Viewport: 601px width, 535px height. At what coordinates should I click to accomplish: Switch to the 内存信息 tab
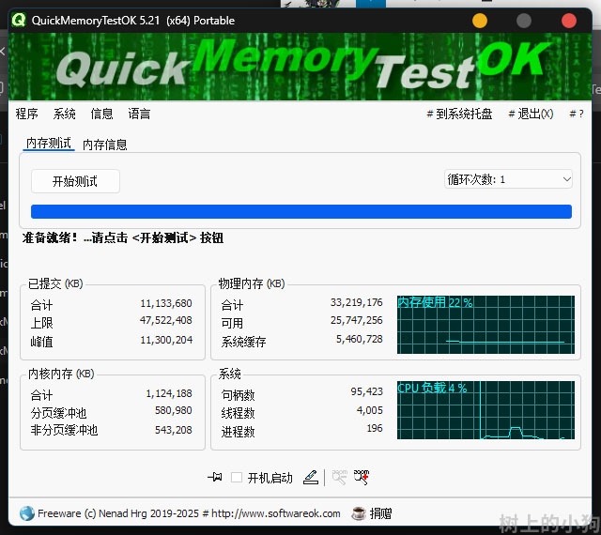click(x=105, y=145)
